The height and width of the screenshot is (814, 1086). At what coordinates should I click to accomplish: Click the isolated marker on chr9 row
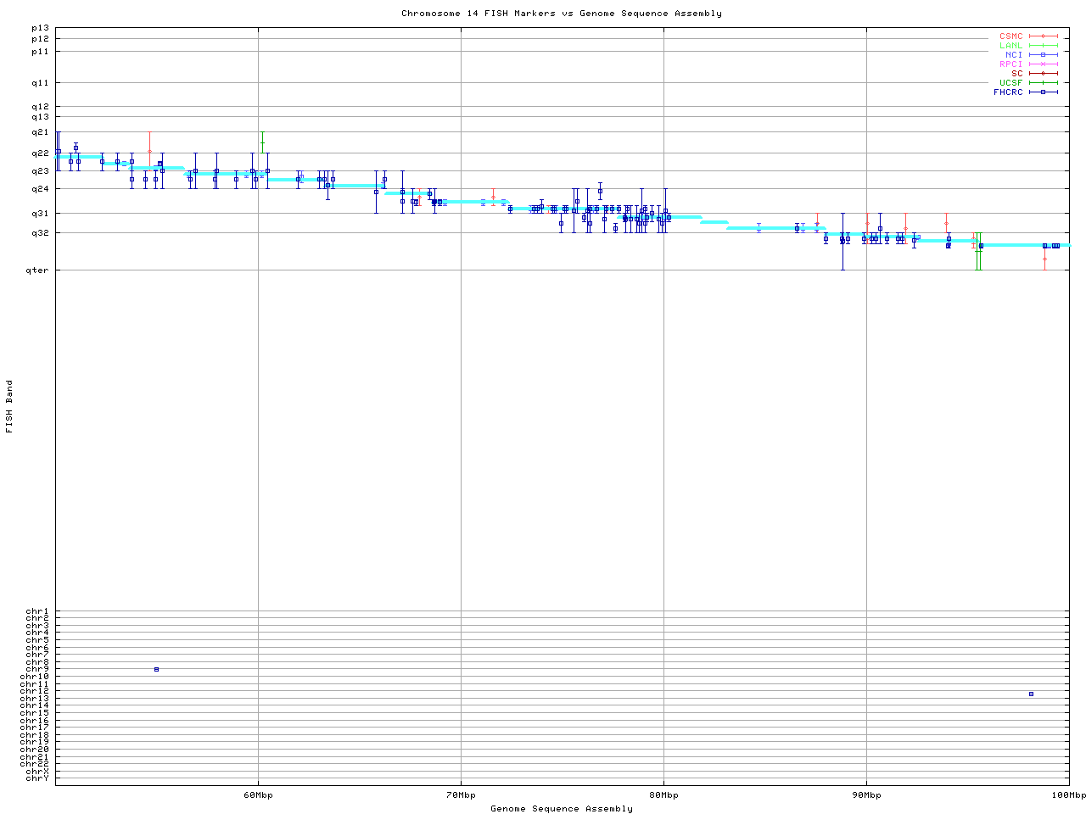pos(156,670)
